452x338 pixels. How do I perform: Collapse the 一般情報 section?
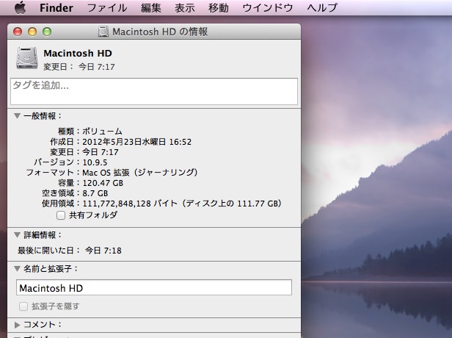pyautogui.click(x=17, y=116)
